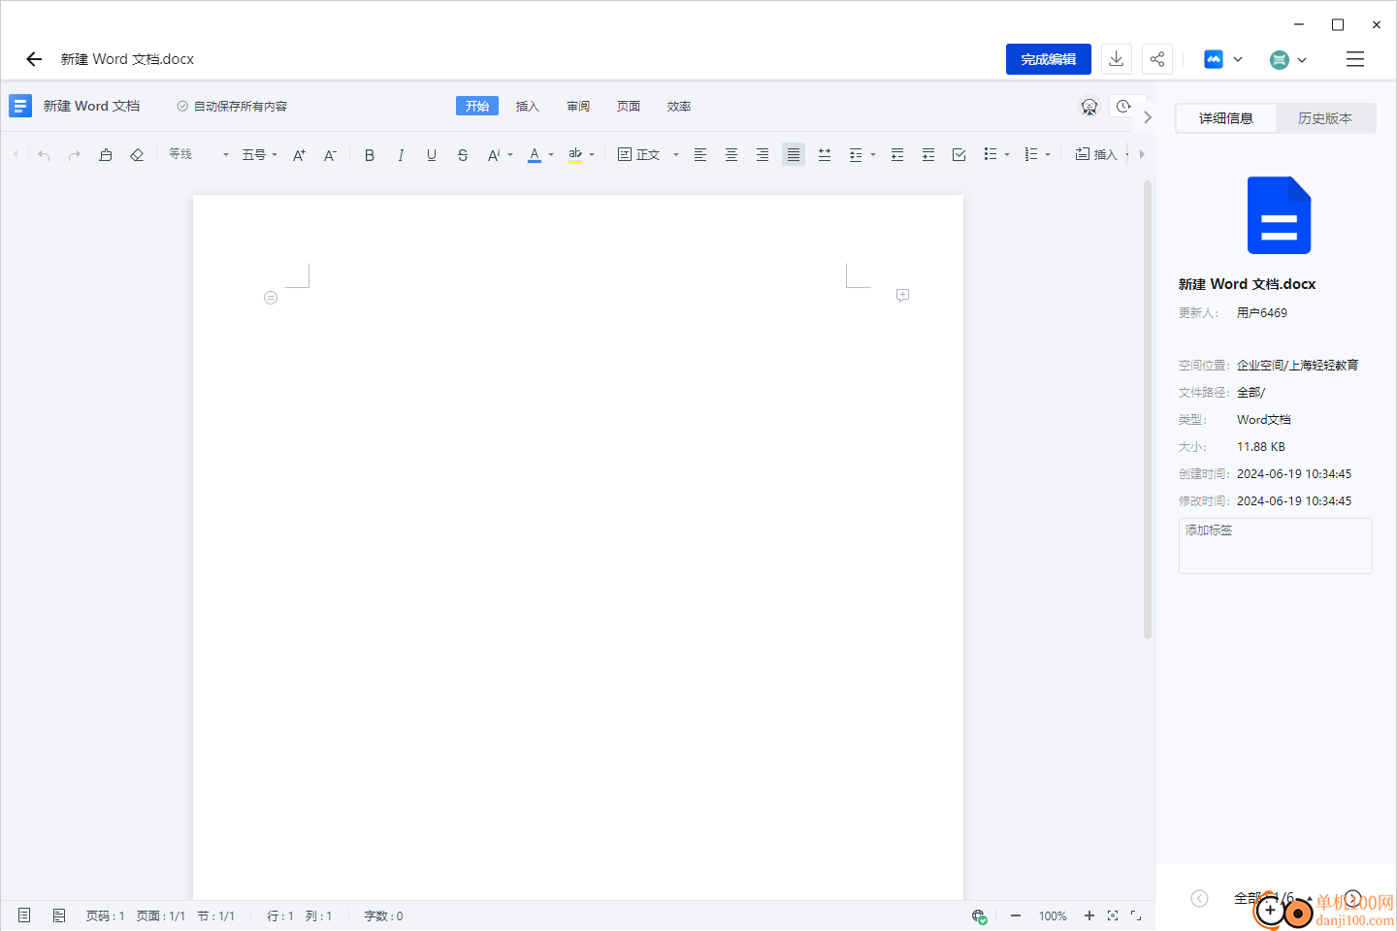Open the 历史版本 tab
The height and width of the screenshot is (931, 1397).
[x=1325, y=118]
